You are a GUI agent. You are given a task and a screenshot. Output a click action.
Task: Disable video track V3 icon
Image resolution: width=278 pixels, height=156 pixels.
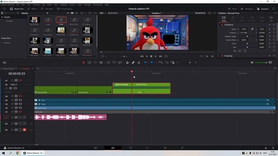pos(20,104)
